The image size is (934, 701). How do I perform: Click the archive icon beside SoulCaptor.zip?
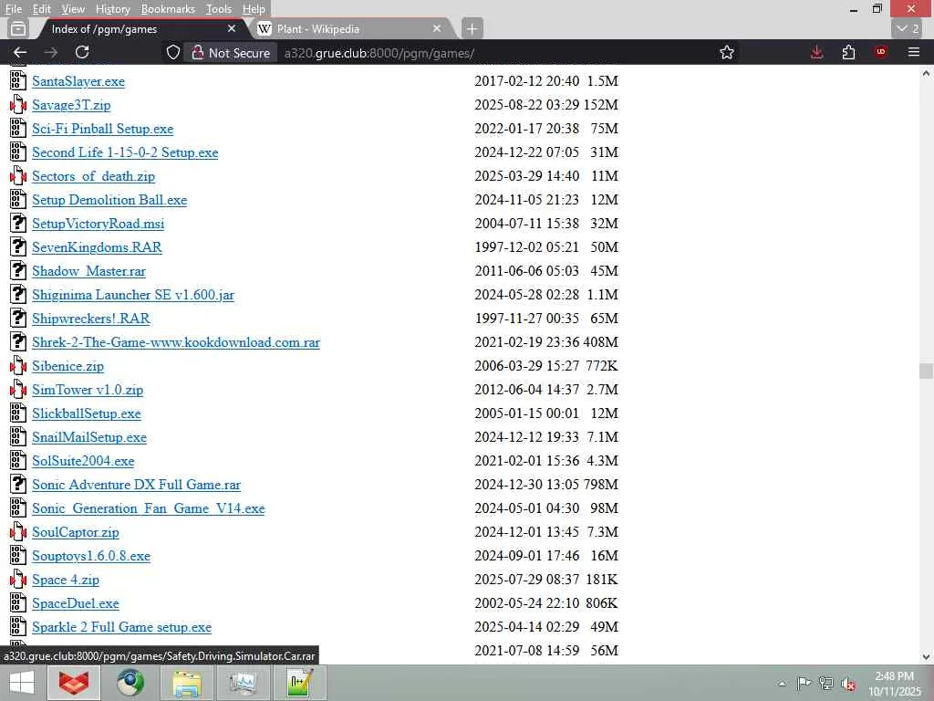(18, 531)
